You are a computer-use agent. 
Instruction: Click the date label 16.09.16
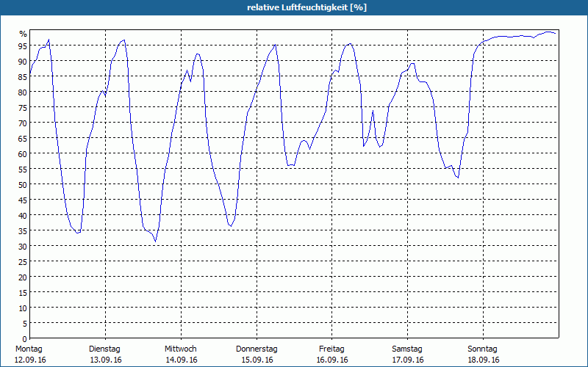(332, 360)
